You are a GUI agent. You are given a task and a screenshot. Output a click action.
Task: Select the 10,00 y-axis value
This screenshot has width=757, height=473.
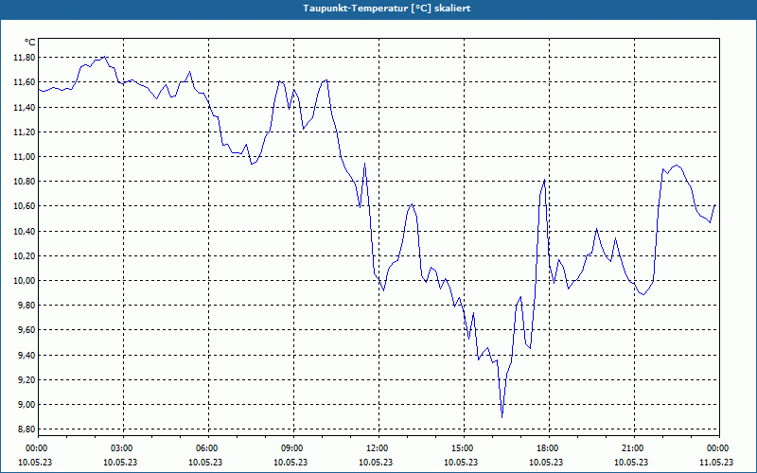pyautogui.click(x=25, y=280)
